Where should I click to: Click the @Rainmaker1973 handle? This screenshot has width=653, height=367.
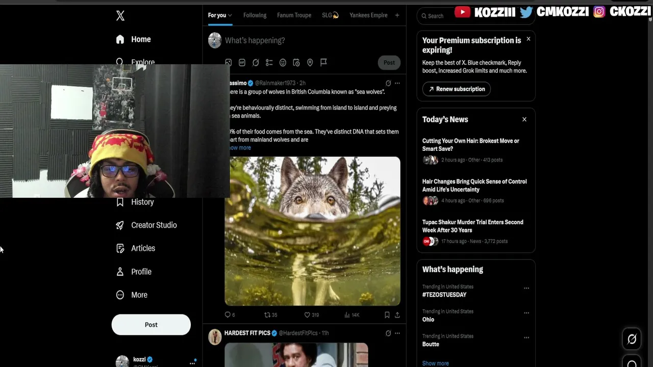(275, 83)
